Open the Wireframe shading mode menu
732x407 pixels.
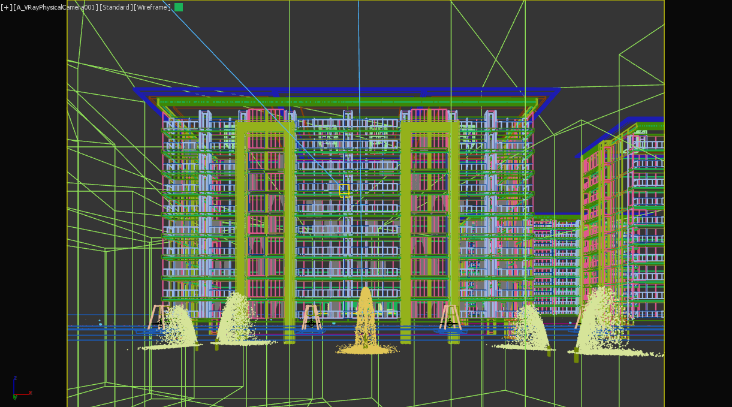click(x=152, y=7)
